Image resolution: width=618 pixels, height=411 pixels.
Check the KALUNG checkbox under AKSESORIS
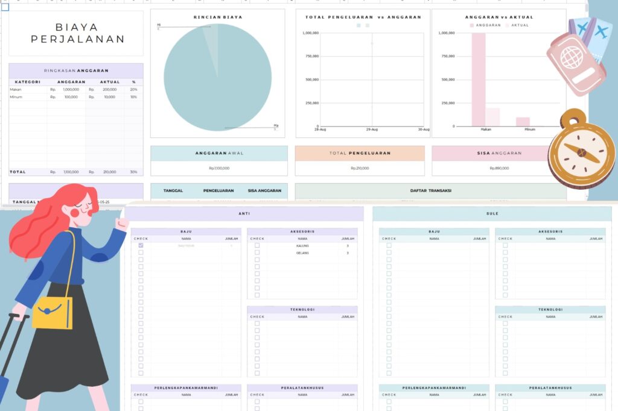pos(256,245)
